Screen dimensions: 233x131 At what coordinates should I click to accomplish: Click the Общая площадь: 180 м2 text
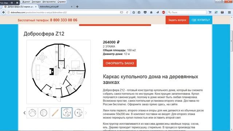[x=119, y=50]
